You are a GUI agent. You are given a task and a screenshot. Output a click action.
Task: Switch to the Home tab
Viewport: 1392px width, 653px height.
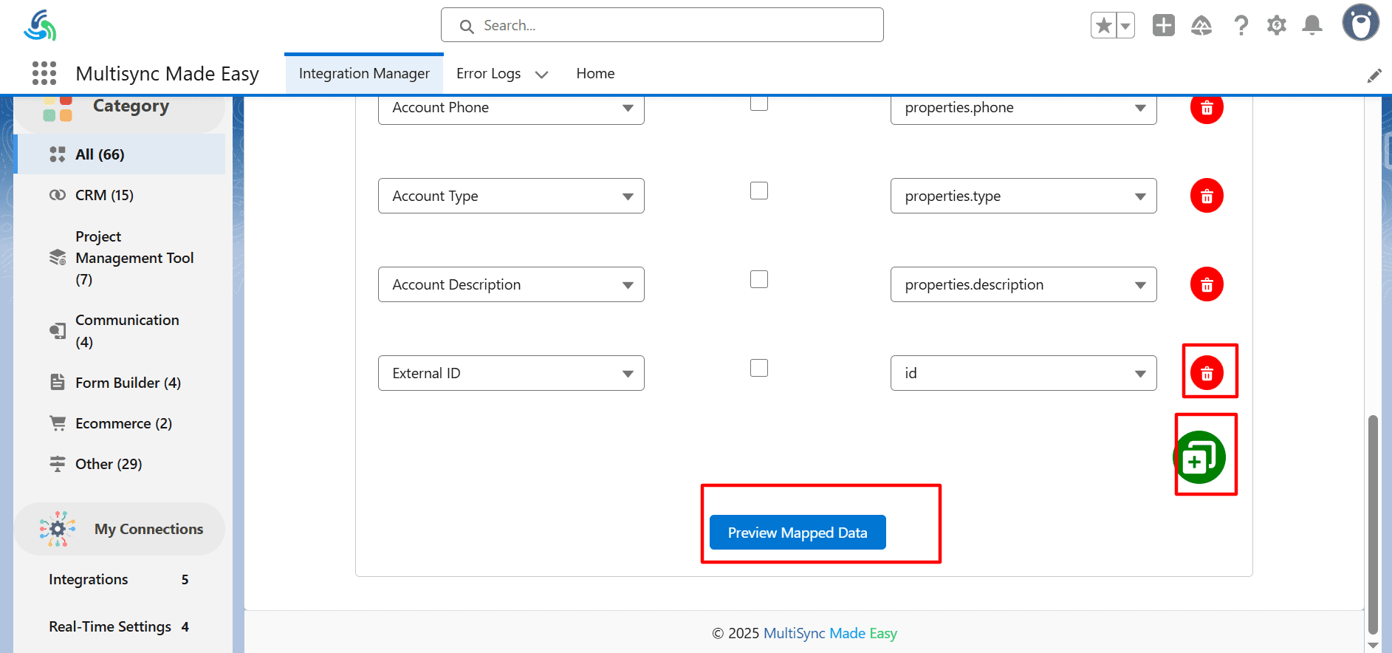[595, 73]
